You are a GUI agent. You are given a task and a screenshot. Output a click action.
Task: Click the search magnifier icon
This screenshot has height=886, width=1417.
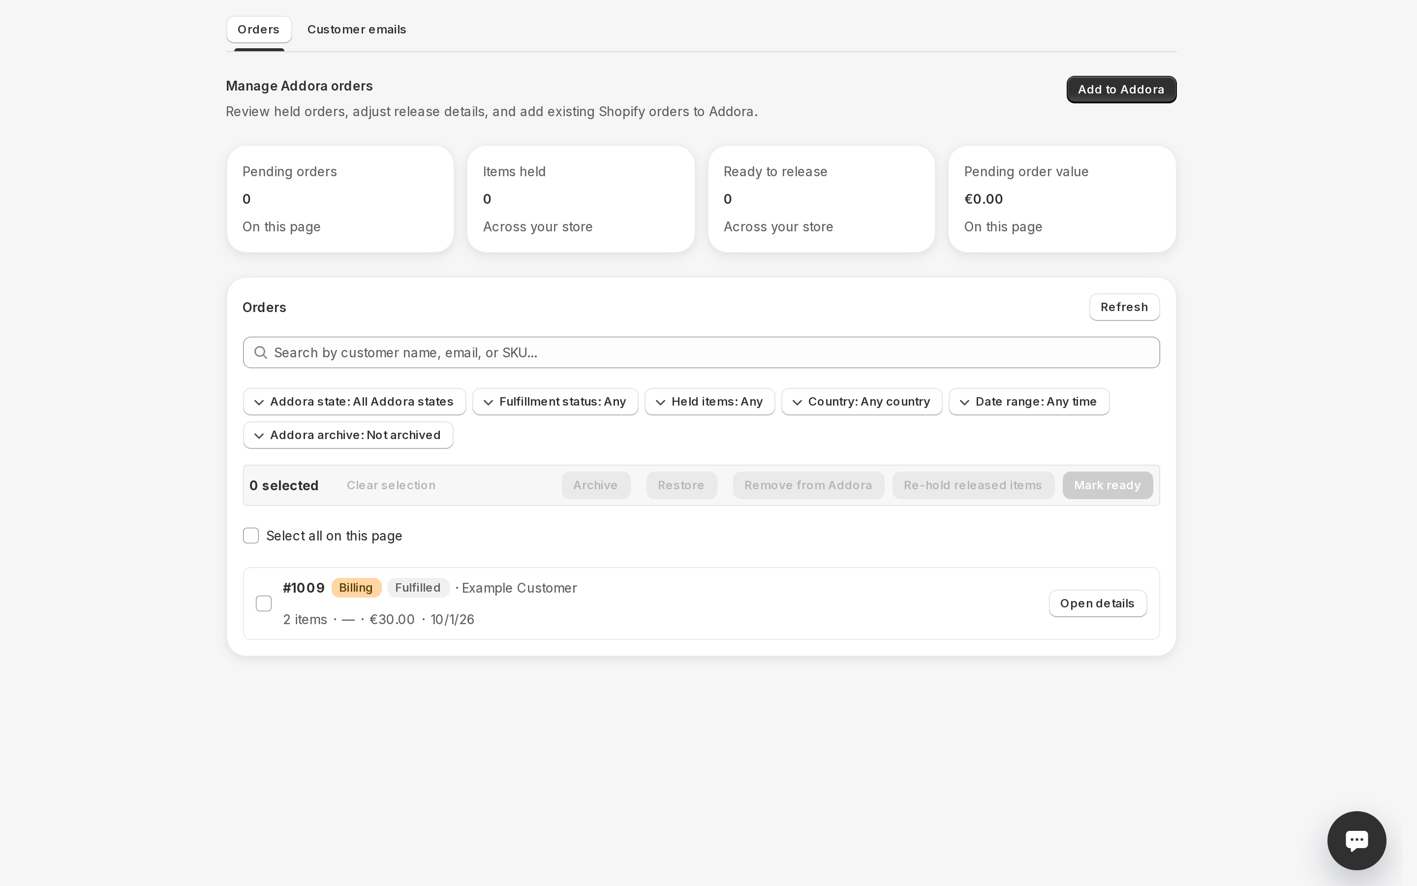click(261, 353)
